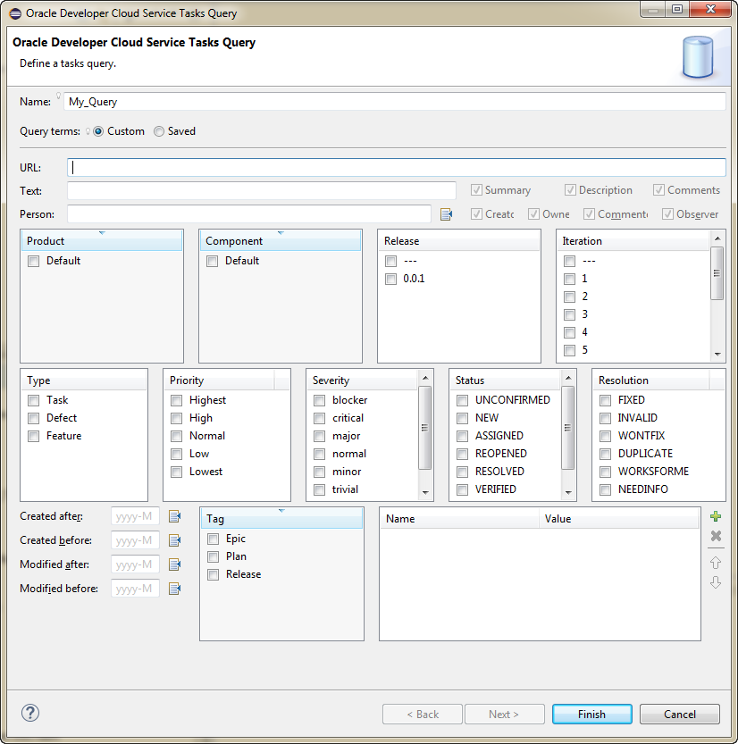This screenshot has height=744, width=738.
Task: Check the ASSIGNED status checkbox
Action: (x=462, y=436)
